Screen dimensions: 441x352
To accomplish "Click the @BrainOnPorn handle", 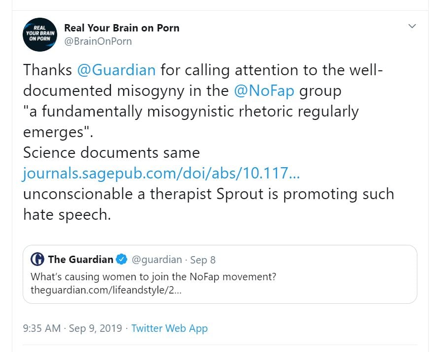I will pyautogui.click(x=98, y=41).
